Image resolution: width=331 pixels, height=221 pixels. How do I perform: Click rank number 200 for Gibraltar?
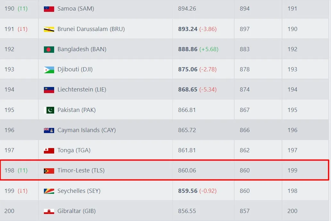coord(10,211)
